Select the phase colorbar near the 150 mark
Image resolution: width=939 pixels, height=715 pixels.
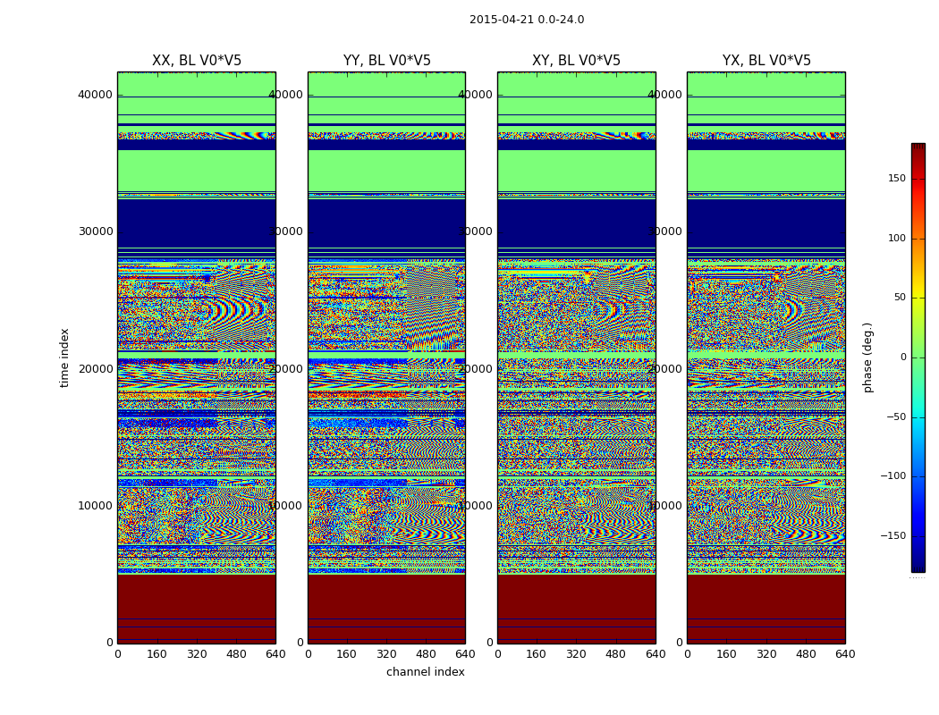coord(918,179)
